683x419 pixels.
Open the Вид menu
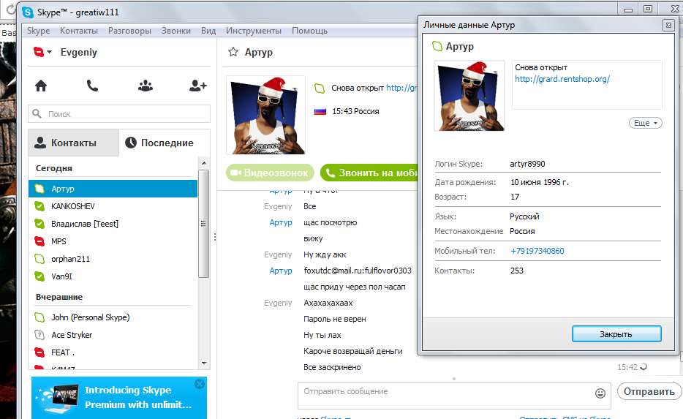click(x=208, y=31)
